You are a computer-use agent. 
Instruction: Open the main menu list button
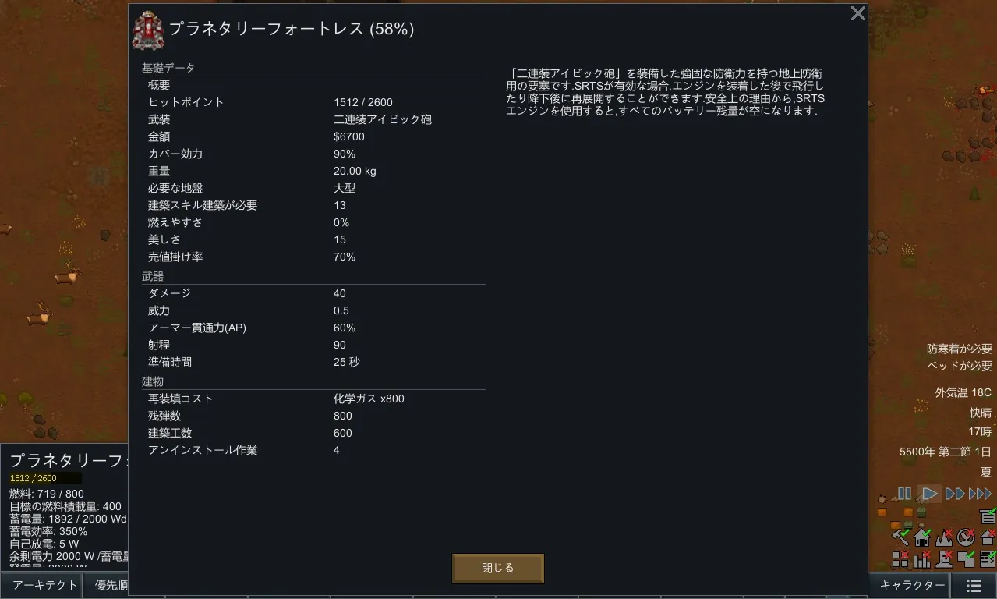(x=974, y=585)
